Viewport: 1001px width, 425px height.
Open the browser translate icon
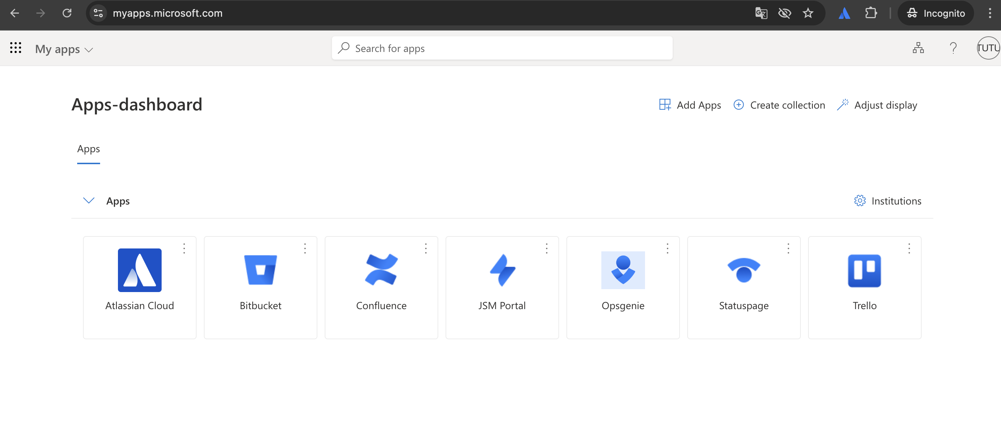(761, 13)
